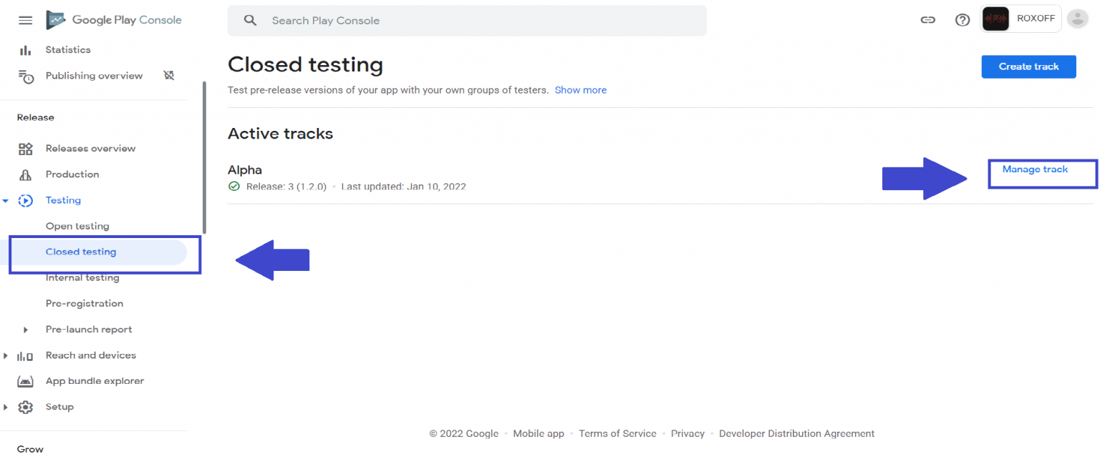Open the navigation hamburger menu

[x=25, y=20]
